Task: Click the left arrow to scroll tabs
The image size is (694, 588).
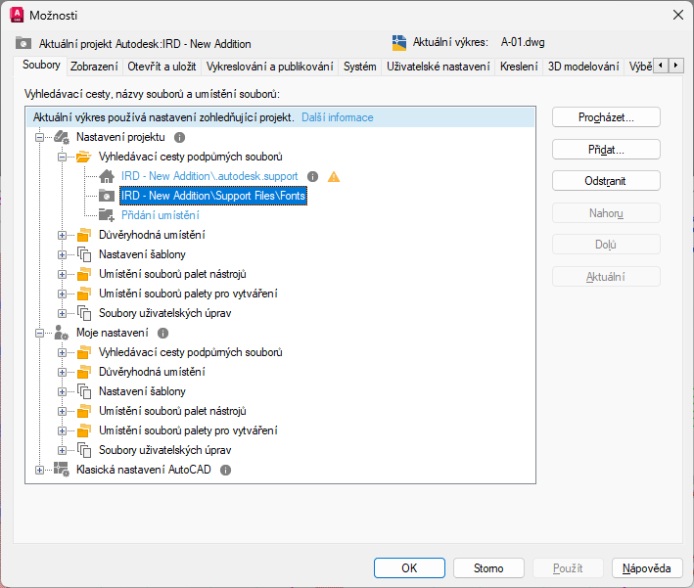Action: 661,66
